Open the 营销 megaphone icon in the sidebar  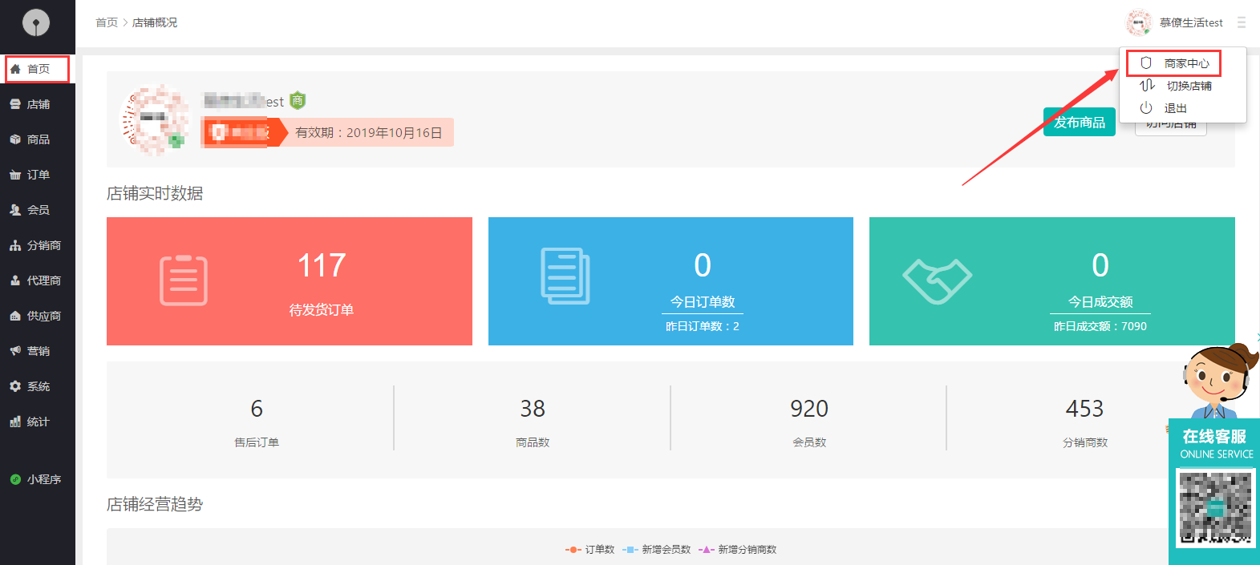[15, 351]
